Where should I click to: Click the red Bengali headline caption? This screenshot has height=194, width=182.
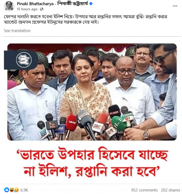pyautogui.click(x=92, y=162)
